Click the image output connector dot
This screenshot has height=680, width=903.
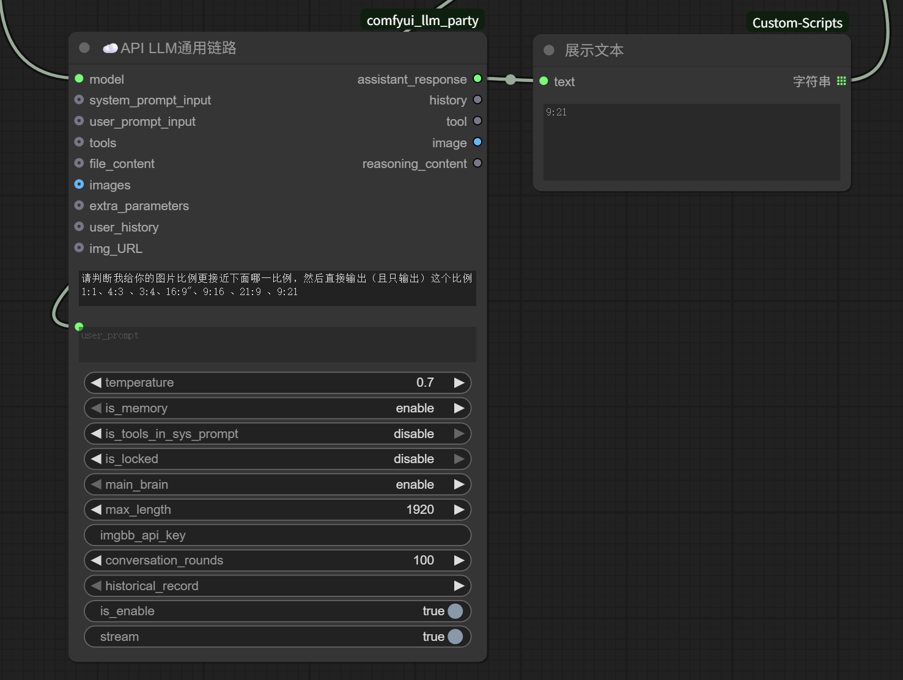[x=477, y=142]
